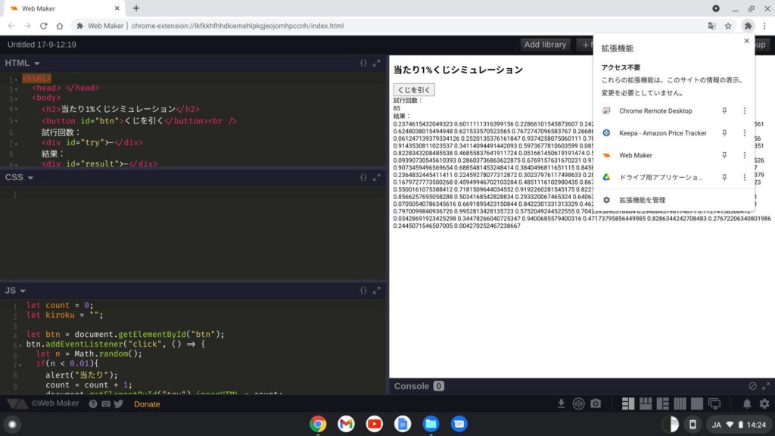Open more options for Chrome Remote Desktop

click(x=745, y=111)
